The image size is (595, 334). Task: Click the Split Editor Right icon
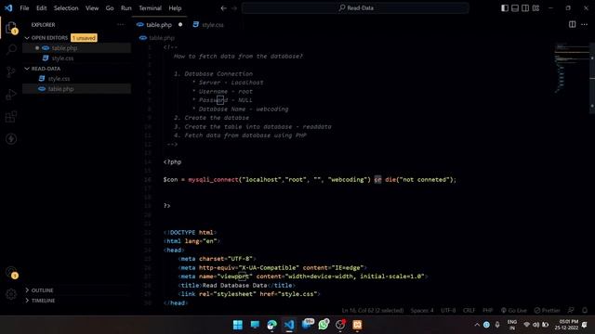[x=573, y=24]
